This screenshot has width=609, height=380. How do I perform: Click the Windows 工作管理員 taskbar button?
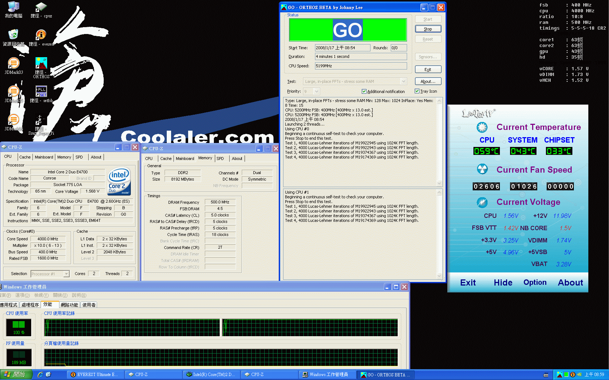click(x=327, y=375)
